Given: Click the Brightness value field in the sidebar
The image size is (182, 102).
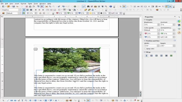Looking at the screenshot, I should [x=151, y=25].
